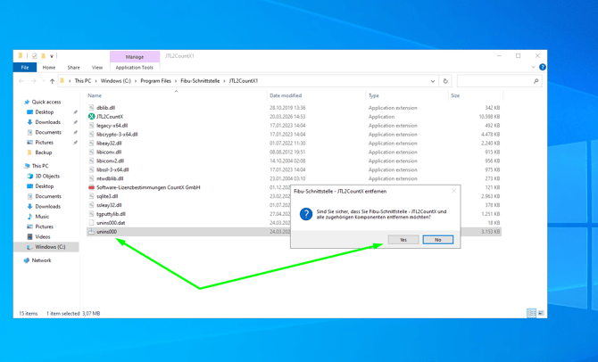
Task: Click in the folder search box
Action: tap(495, 81)
